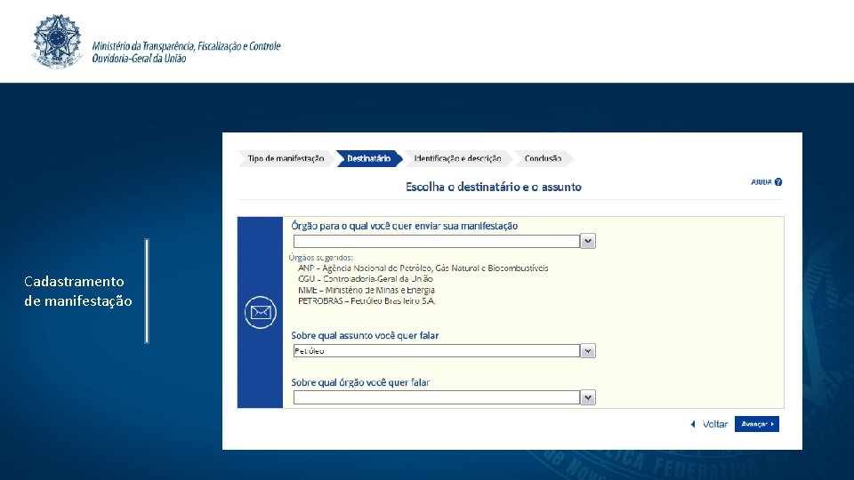Click the 'Cadastramento de manifestação' slide title
854x480 pixels.
click(78, 292)
